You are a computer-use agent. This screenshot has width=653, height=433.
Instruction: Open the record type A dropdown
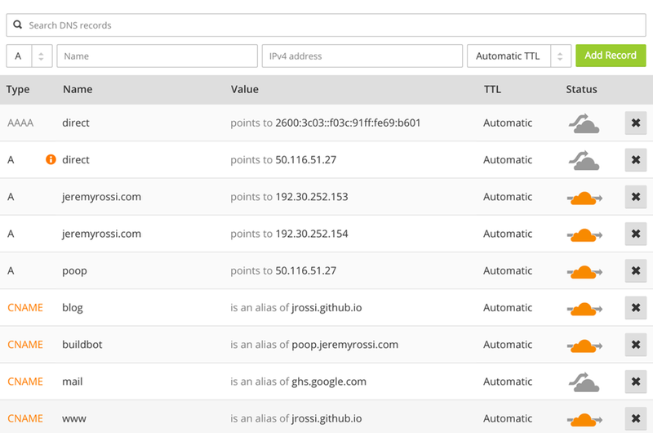(x=29, y=56)
